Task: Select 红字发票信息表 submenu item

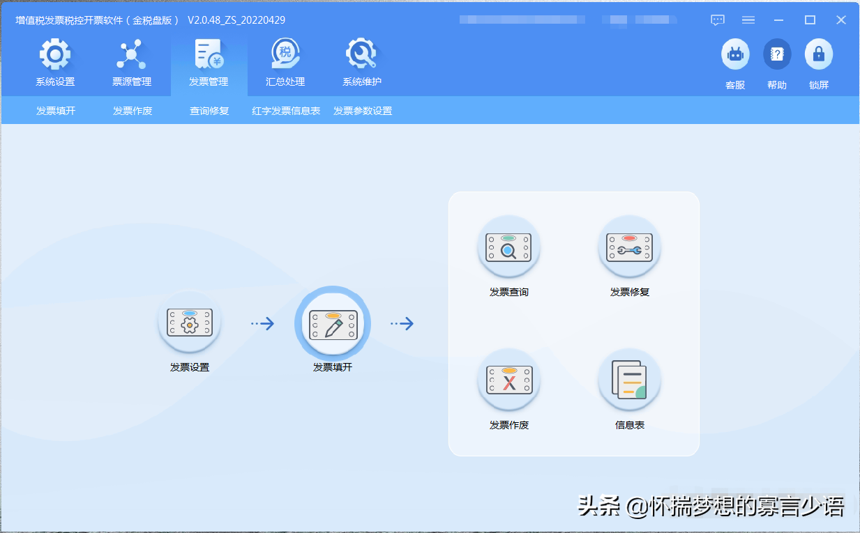Action: pos(286,111)
